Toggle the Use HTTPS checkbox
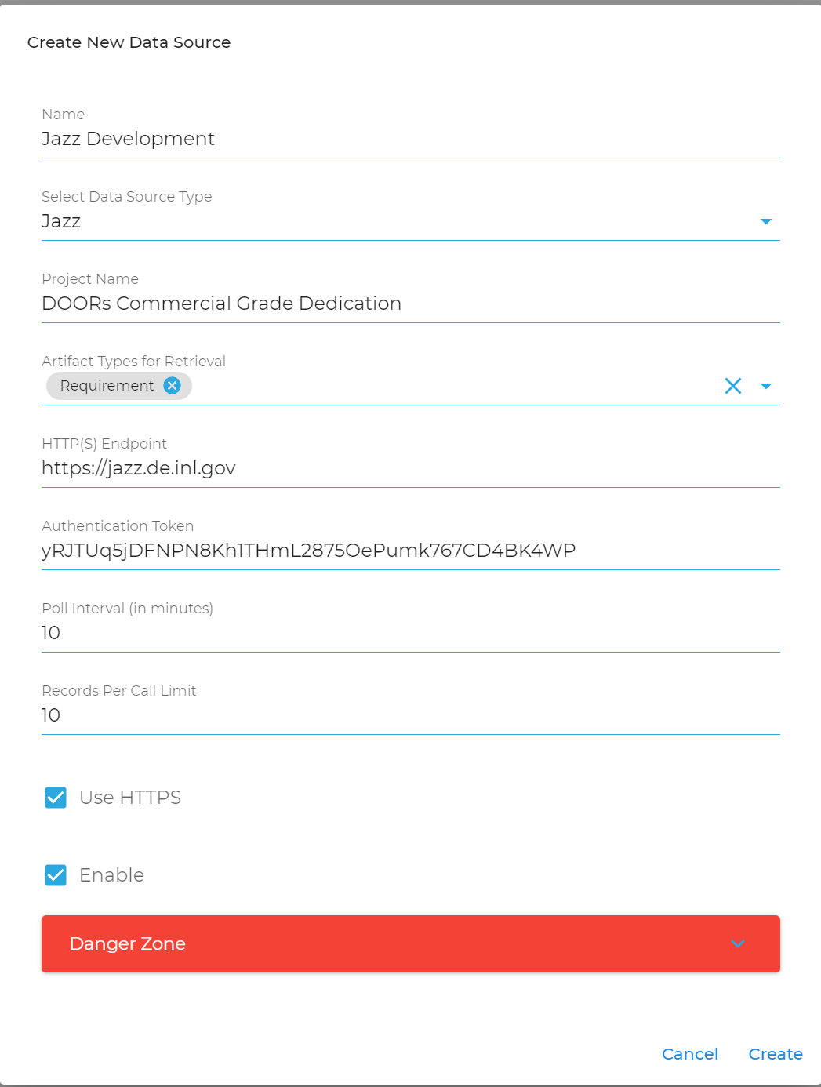Viewport: 821px width, 1087px height. click(56, 798)
